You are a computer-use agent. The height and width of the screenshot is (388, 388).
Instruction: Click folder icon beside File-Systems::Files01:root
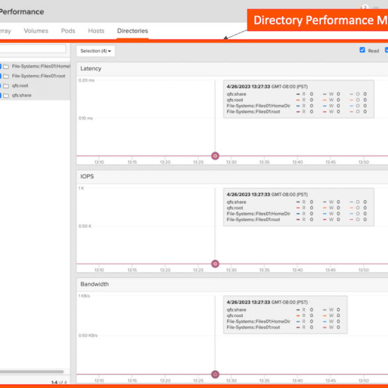tap(6, 76)
